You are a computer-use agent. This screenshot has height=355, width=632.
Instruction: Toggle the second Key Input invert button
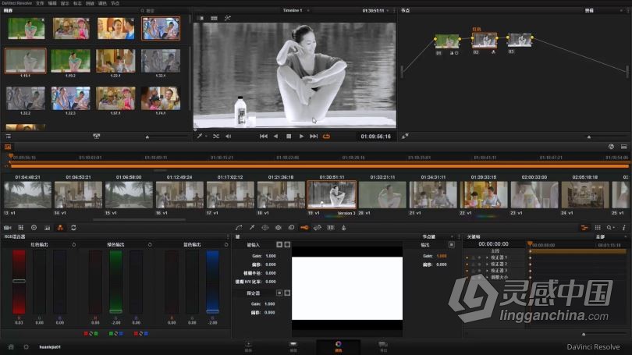(x=287, y=244)
